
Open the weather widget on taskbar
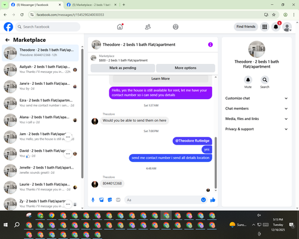238,225
